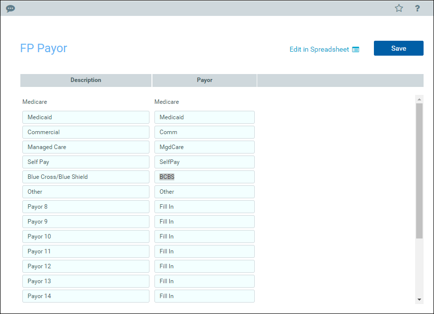Image resolution: width=434 pixels, height=314 pixels.
Task: Edit the Comm payor field
Action: point(205,132)
